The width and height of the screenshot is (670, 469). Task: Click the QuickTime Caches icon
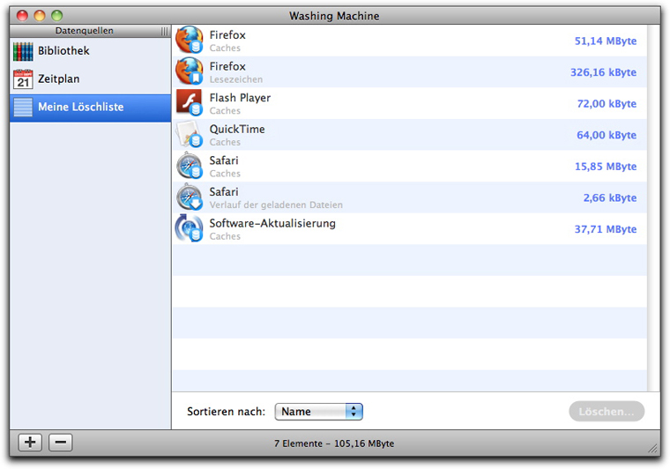click(x=190, y=134)
